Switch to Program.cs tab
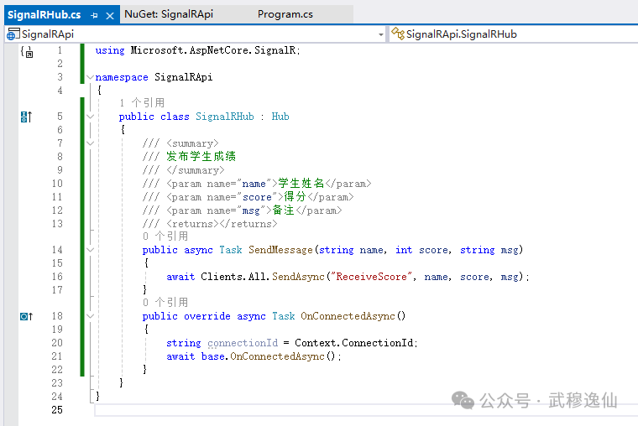 (285, 14)
